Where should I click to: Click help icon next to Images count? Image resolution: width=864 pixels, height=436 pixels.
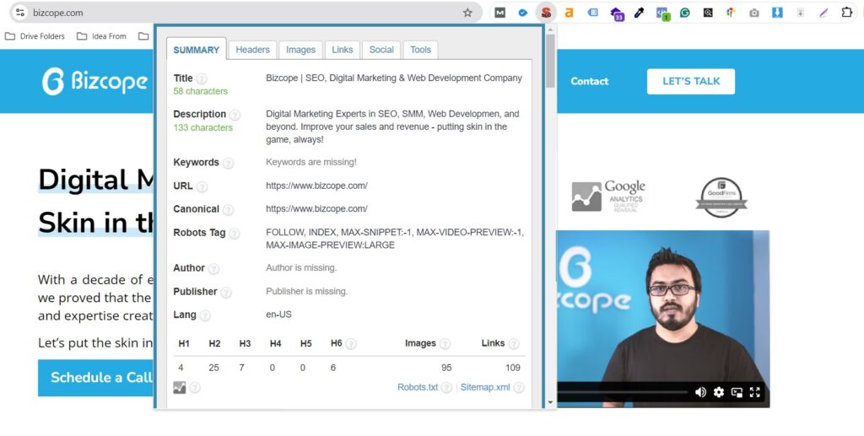pos(445,344)
